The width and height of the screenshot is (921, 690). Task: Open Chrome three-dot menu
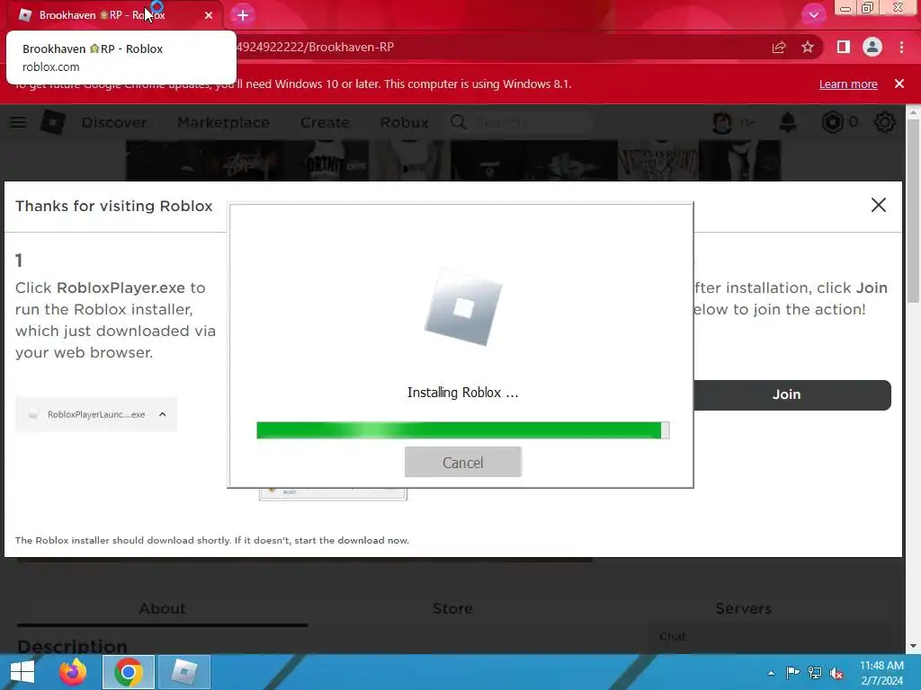pyautogui.click(x=901, y=47)
